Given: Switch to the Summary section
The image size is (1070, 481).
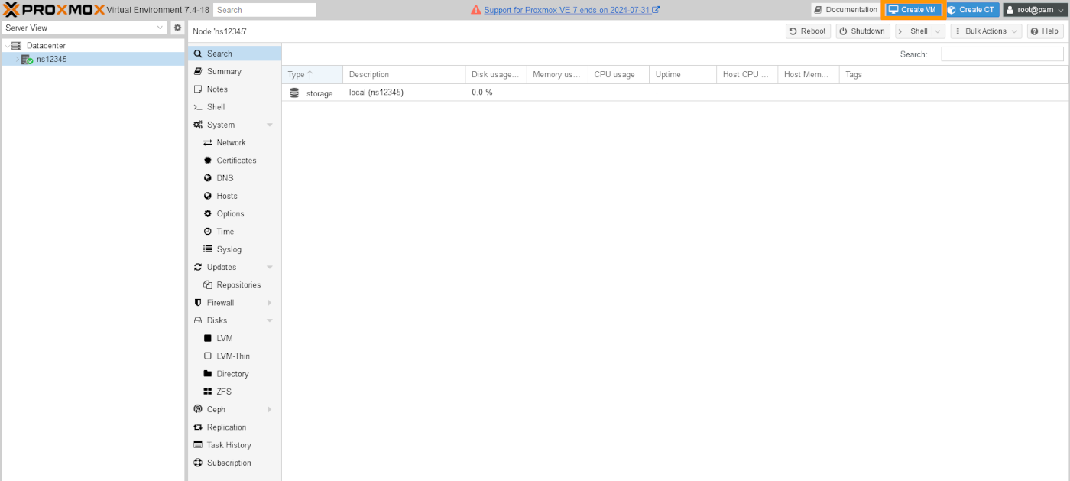Looking at the screenshot, I should coord(223,71).
